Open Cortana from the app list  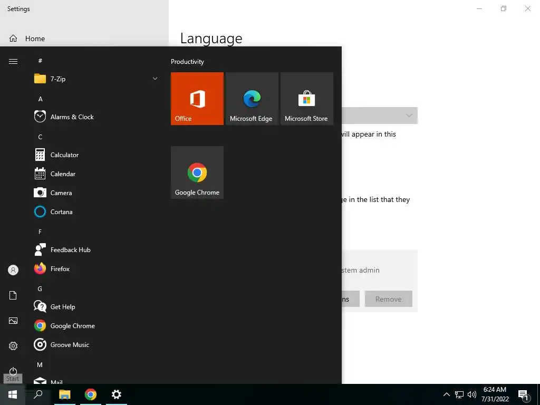(96, 212)
